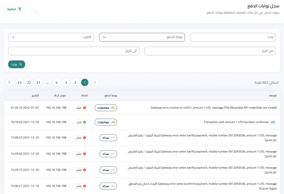Click the link icon beside confirmed transaction
Image resolution: width=284 pixels, height=194 pixels.
[273, 122]
